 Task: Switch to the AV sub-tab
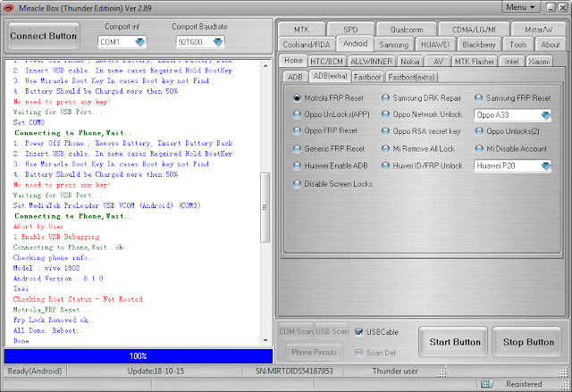point(439,62)
